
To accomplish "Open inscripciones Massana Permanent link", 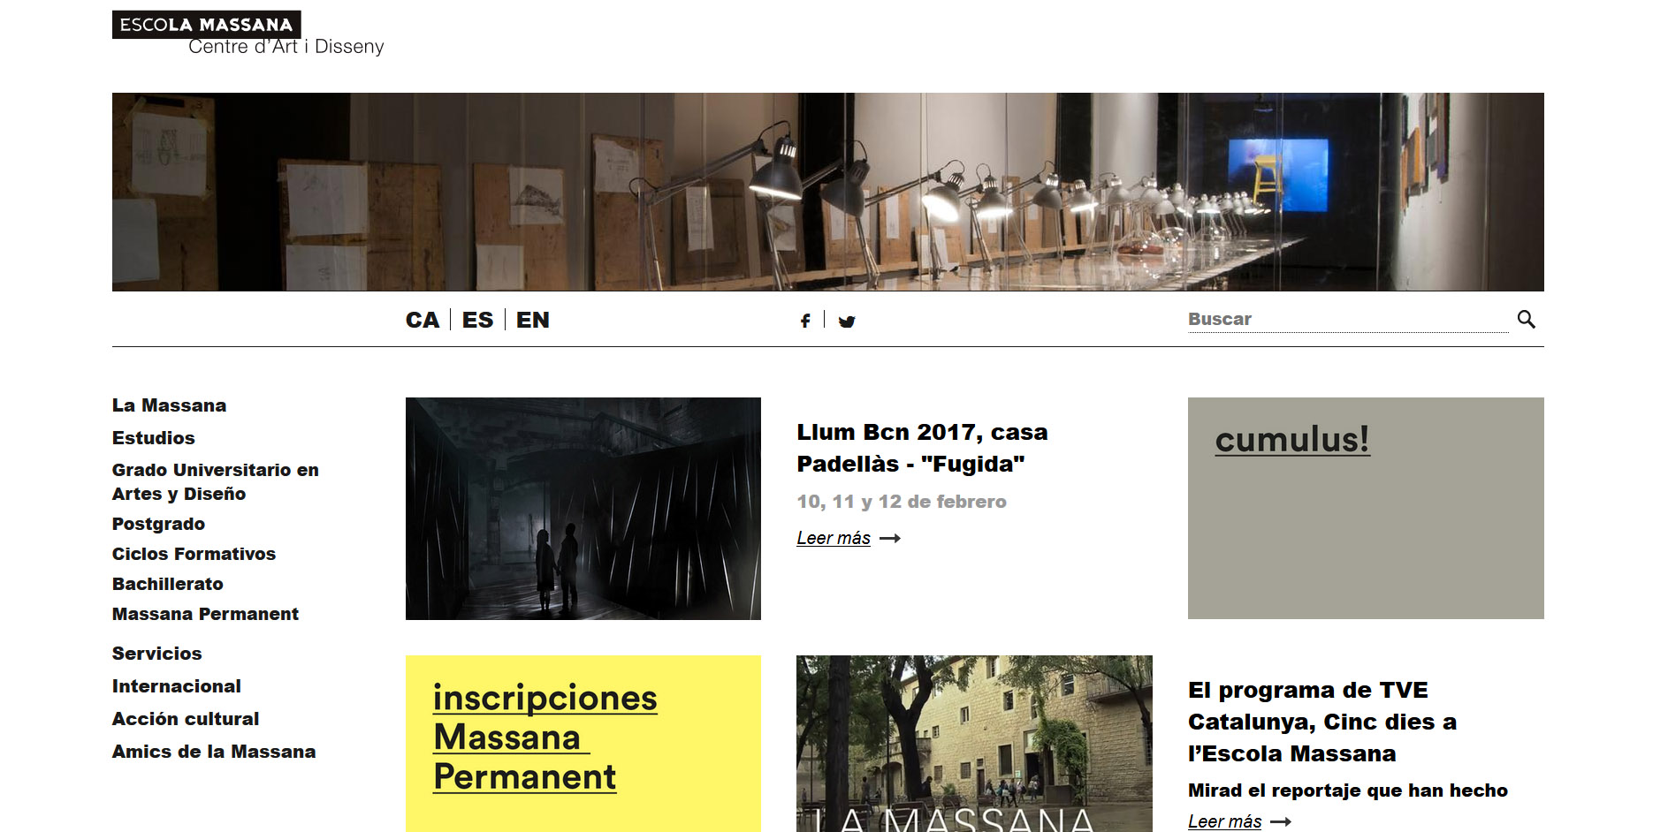I will click(x=545, y=737).
